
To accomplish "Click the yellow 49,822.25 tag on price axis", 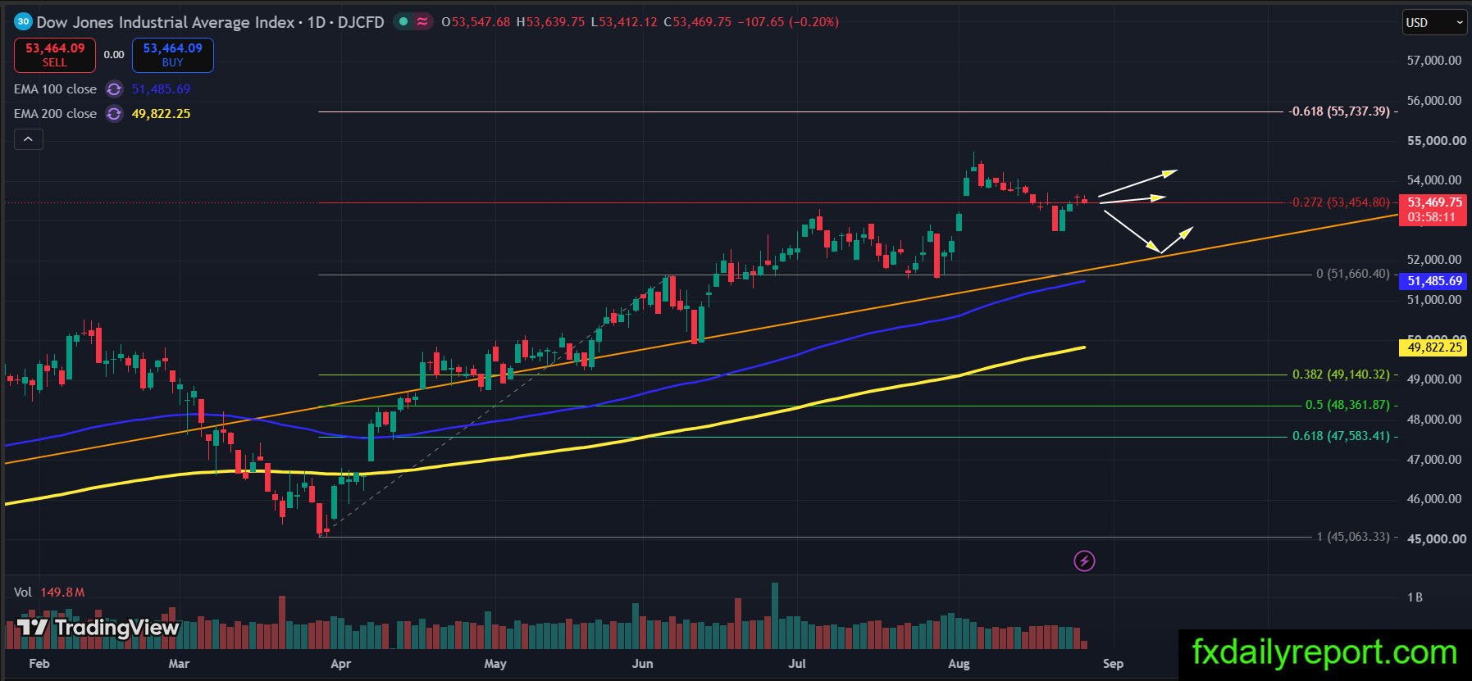I will point(1434,347).
